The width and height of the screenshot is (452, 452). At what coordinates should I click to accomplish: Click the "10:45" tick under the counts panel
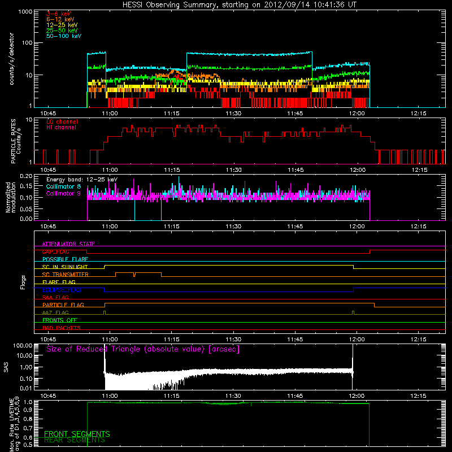(x=48, y=114)
